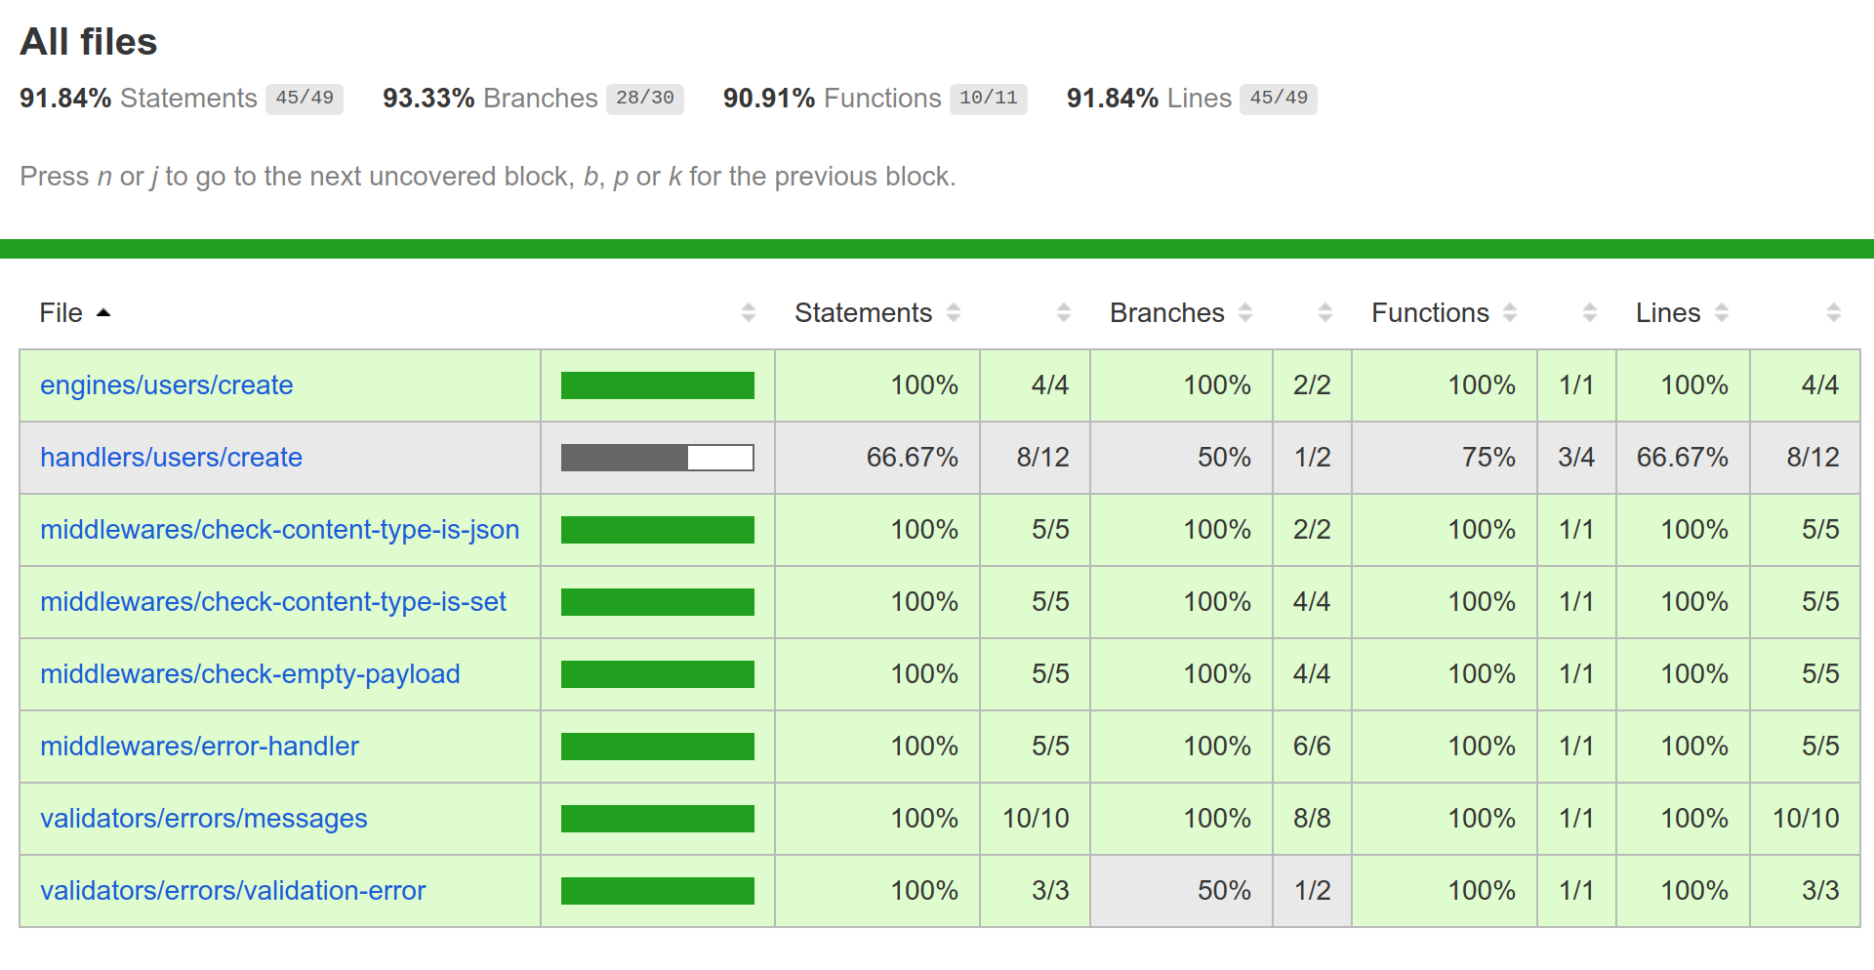Open handlers/users/create coverage details

[x=172, y=458]
